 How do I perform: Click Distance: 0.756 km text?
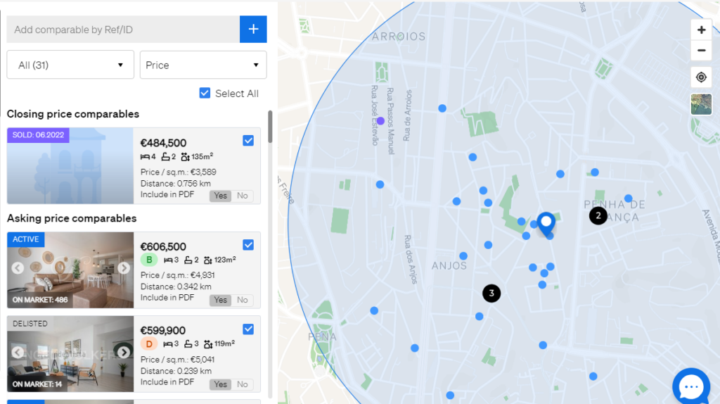pyautogui.click(x=176, y=184)
